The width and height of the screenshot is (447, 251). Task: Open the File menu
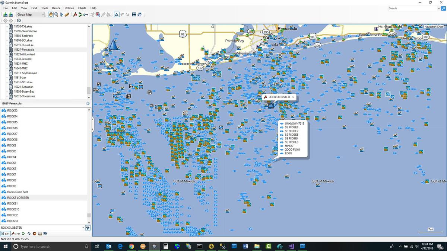pos(6,8)
